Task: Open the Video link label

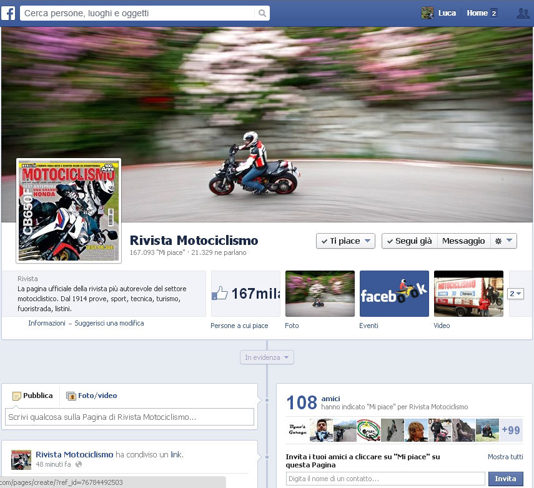Action: [442, 326]
